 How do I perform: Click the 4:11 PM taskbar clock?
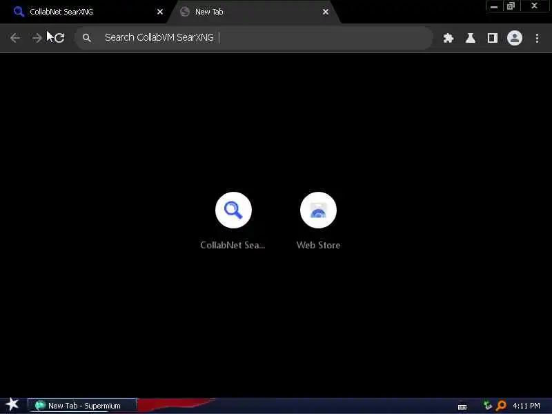coord(526,406)
